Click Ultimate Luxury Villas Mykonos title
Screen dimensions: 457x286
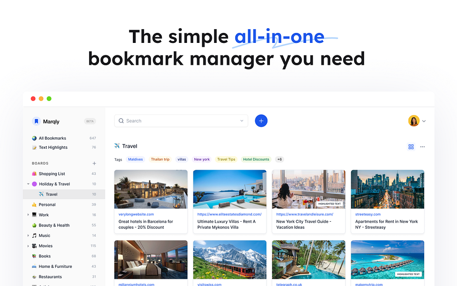227,225
